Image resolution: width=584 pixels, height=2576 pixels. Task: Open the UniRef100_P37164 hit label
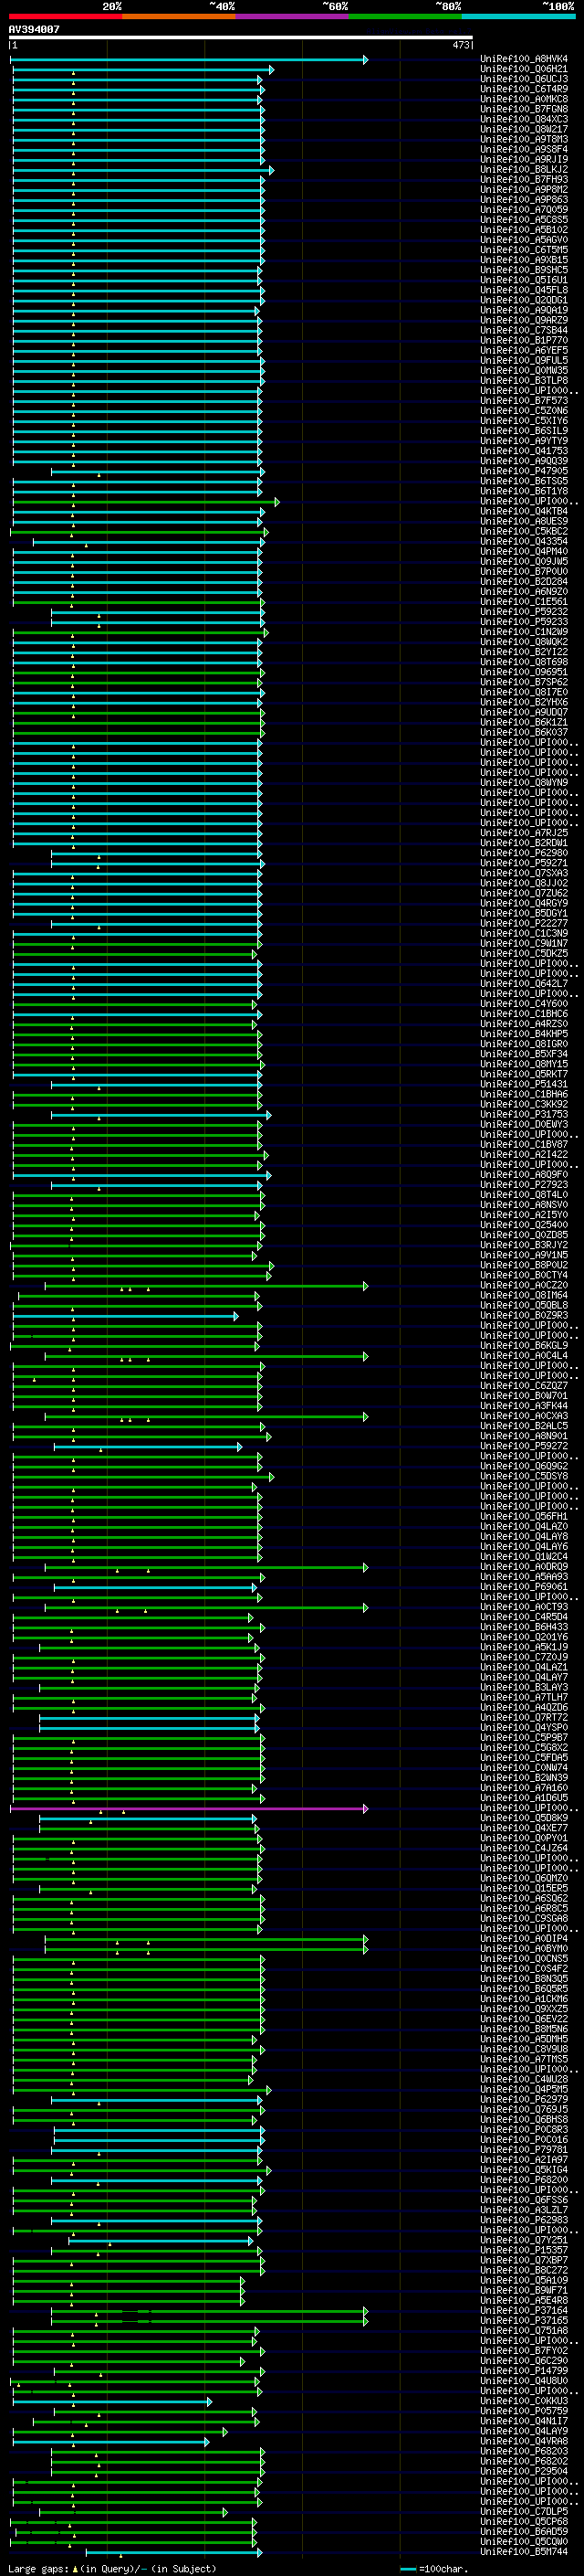[x=524, y=2311]
